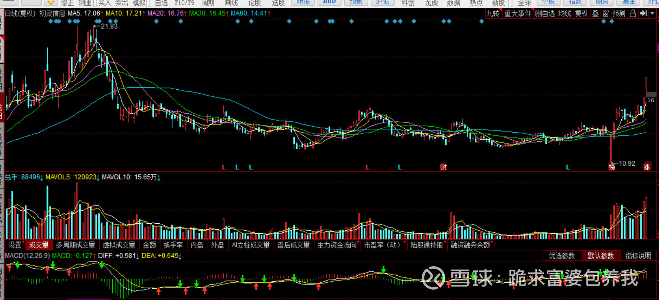Open the 九转 indicator

click(493, 13)
